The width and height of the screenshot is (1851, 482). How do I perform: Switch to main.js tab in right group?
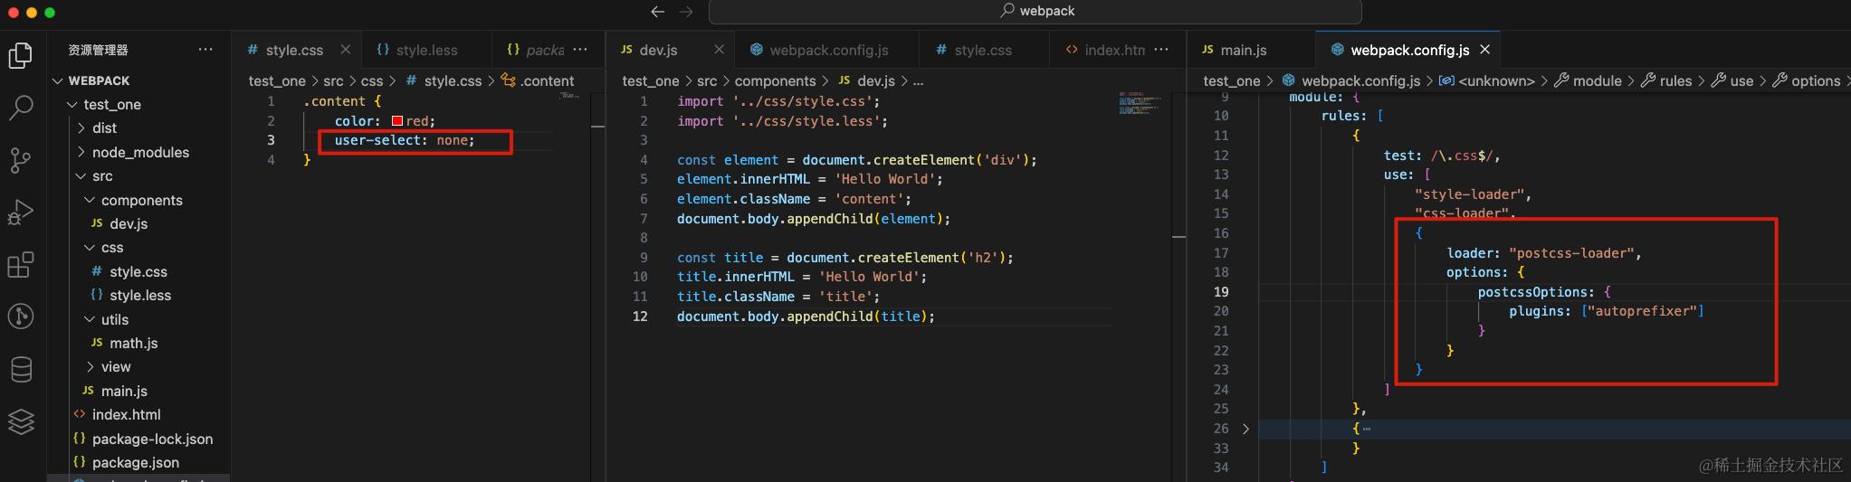1243,50
